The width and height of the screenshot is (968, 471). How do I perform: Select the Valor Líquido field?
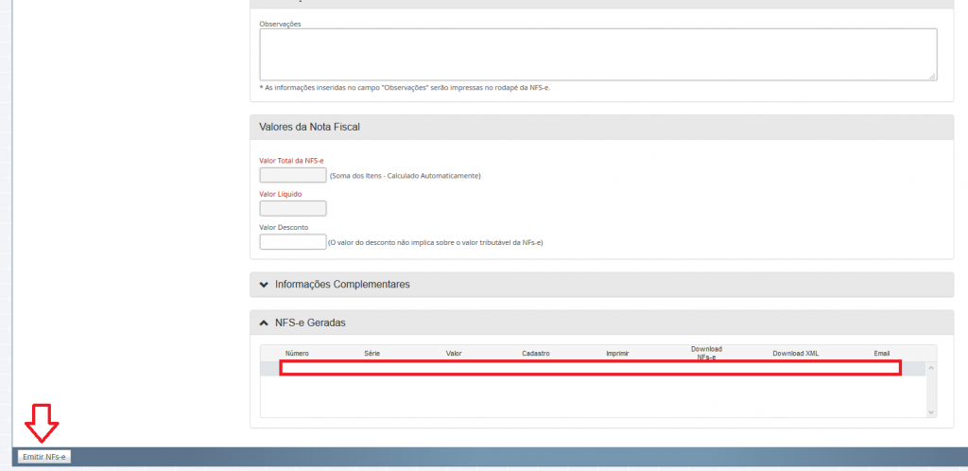[292, 208]
